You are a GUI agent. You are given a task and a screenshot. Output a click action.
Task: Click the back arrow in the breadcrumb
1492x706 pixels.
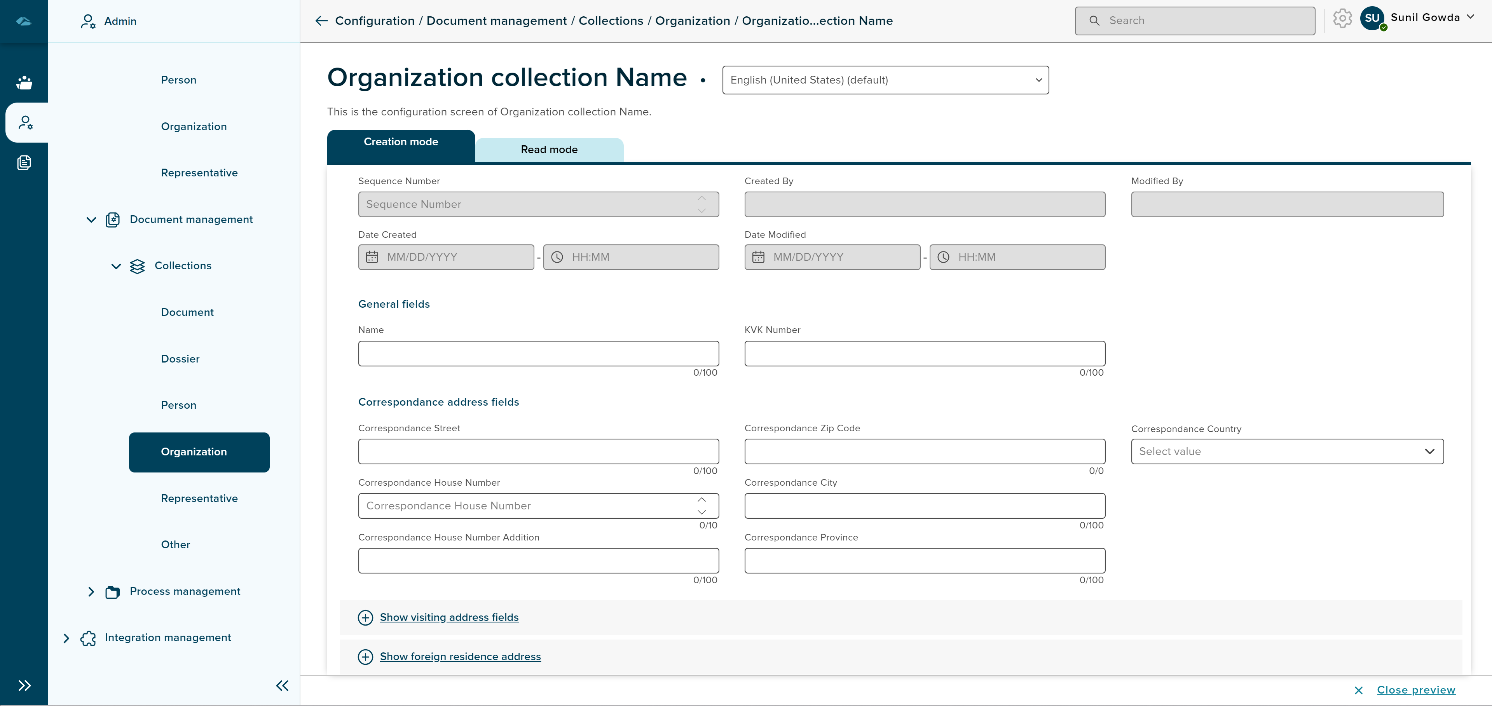point(321,21)
